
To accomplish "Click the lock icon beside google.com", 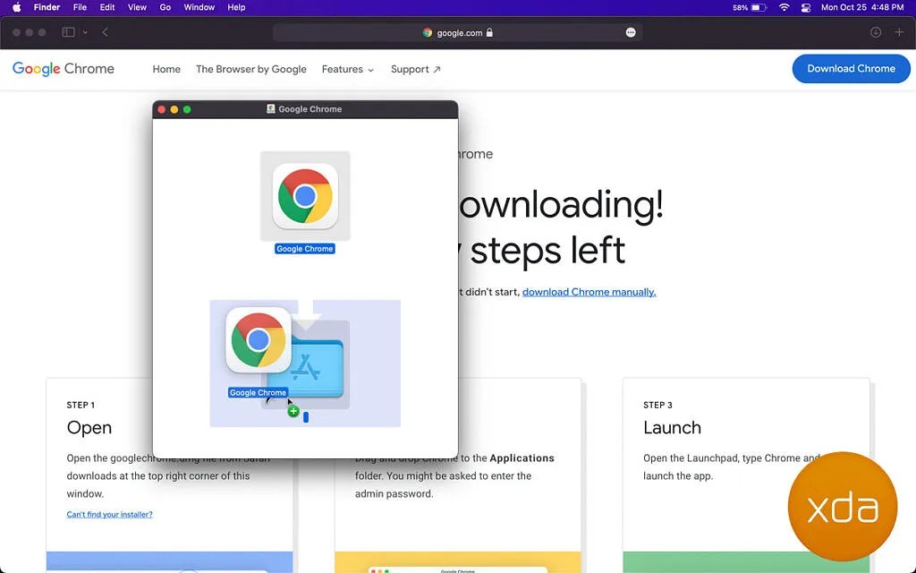I will 488,32.
